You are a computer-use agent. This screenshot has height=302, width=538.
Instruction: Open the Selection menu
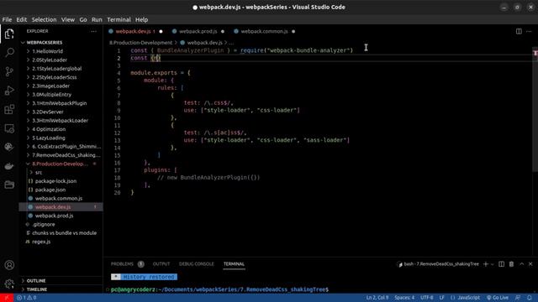pyautogui.click(x=44, y=19)
